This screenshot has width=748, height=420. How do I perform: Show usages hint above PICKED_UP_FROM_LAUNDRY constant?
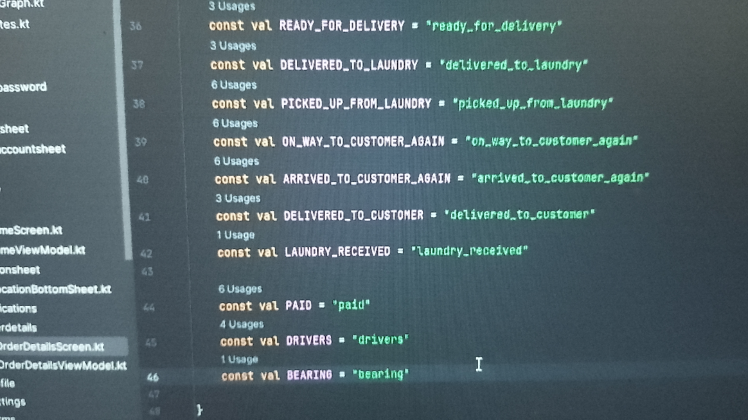[234, 85]
